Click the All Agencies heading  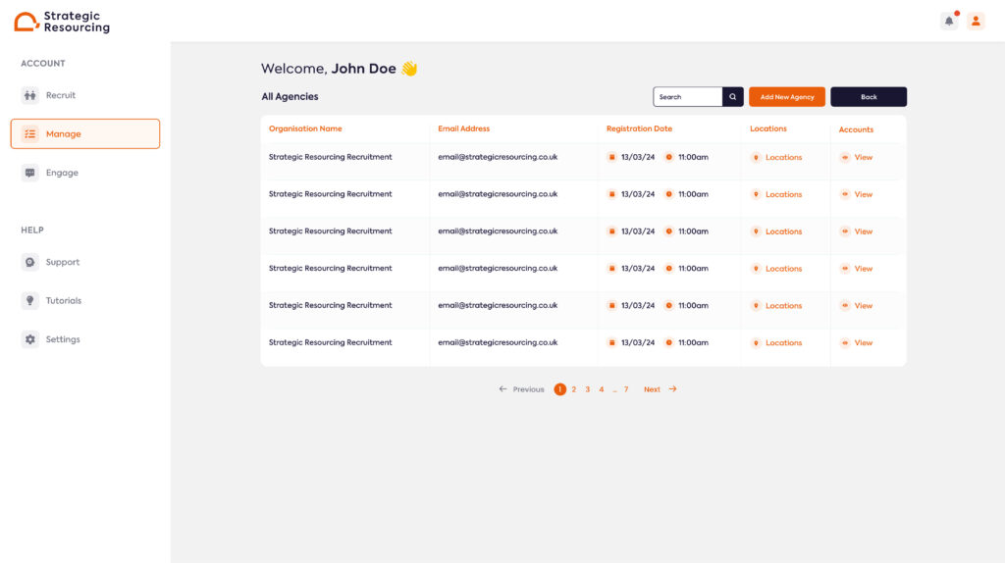coord(290,97)
